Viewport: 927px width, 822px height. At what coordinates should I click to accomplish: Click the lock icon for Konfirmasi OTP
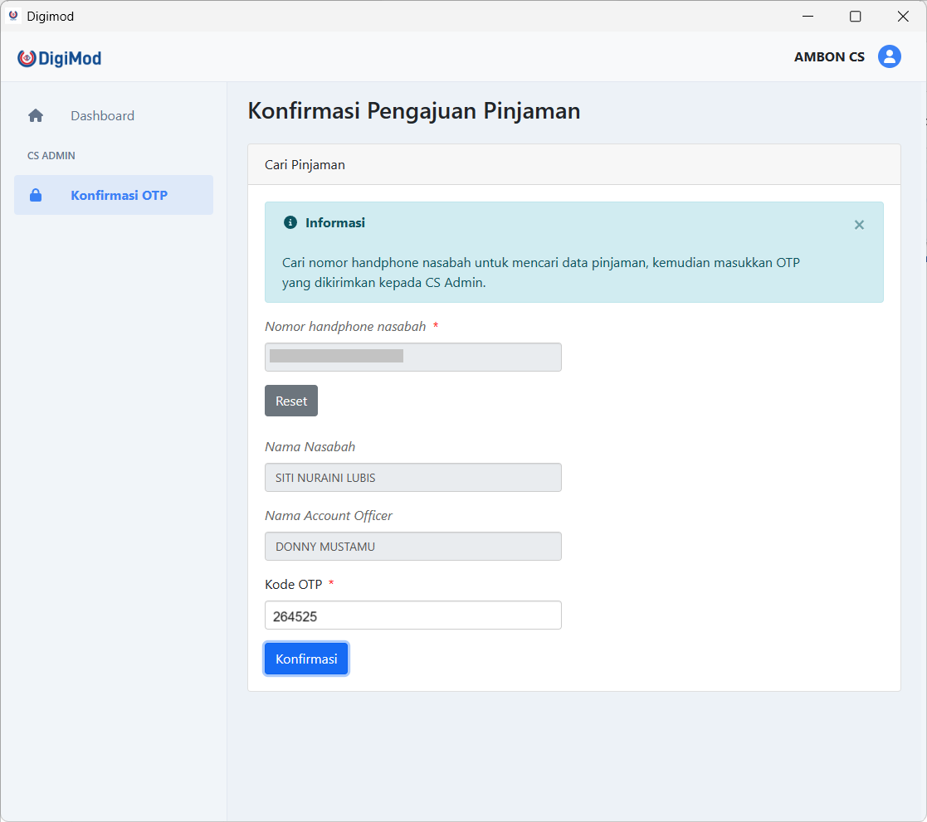point(36,196)
